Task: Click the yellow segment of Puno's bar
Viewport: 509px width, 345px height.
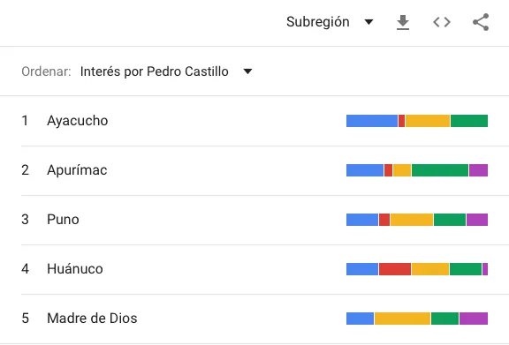Action: tap(412, 220)
